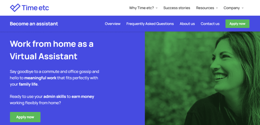Click the Become an assistant title
260x125 pixels.
(34, 24)
